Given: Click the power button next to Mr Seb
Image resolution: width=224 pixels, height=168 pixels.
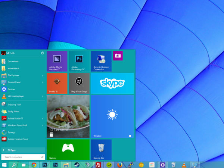Looking at the screenshot, I should point(43,53).
